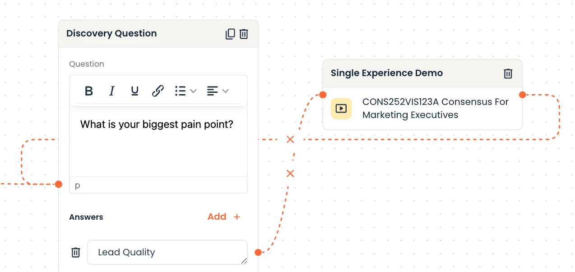This screenshot has width=575, height=272.
Task: Click the output connector dot beside Lead Quality
Action: coord(258,252)
